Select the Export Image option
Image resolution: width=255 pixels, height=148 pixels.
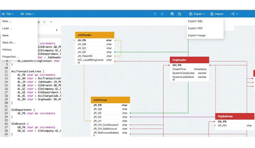[196, 35]
